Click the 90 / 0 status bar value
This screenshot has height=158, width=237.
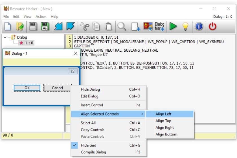pyautogui.click(x=8, y=135)
